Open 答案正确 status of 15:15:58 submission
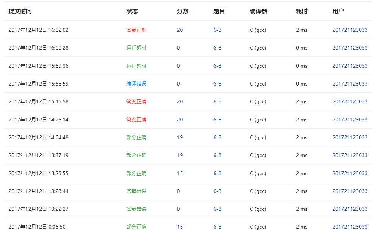This screenshot has height=235, width=372. click(136, 101)
